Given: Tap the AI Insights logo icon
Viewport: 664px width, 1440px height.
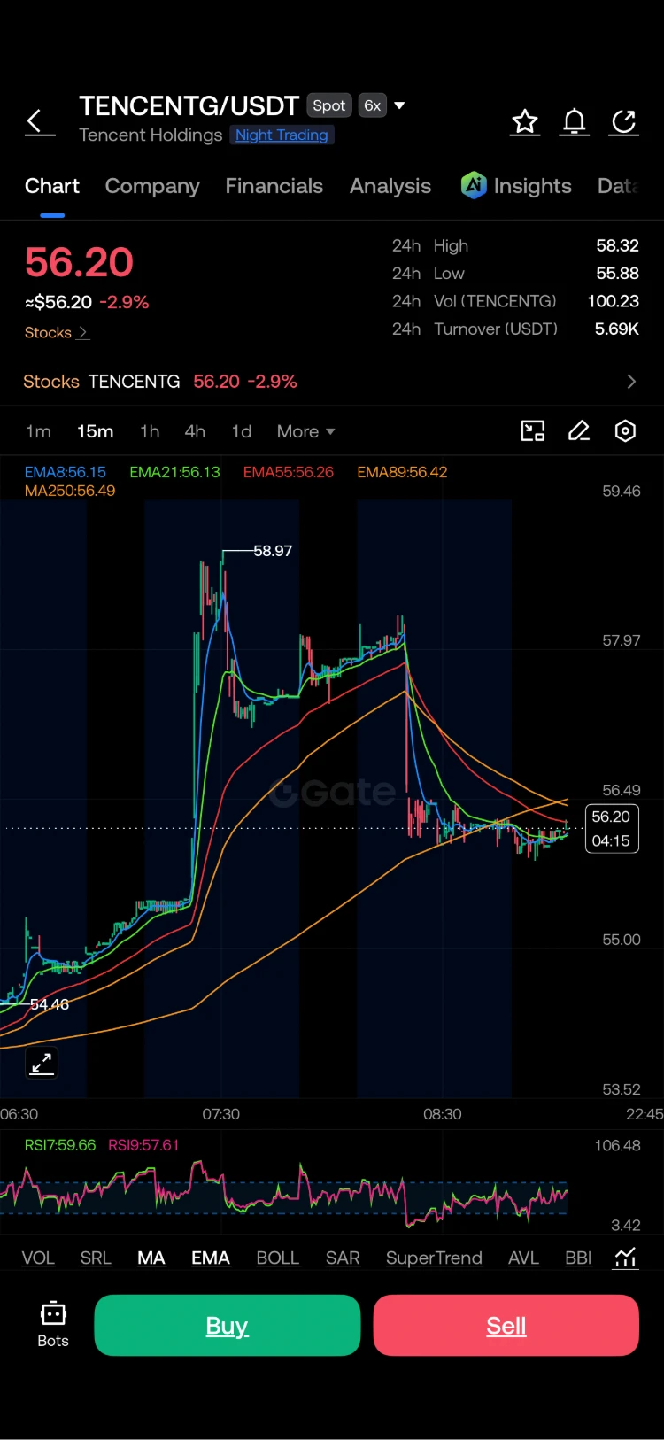Looking at the screenshot, I should coord(474,185).
